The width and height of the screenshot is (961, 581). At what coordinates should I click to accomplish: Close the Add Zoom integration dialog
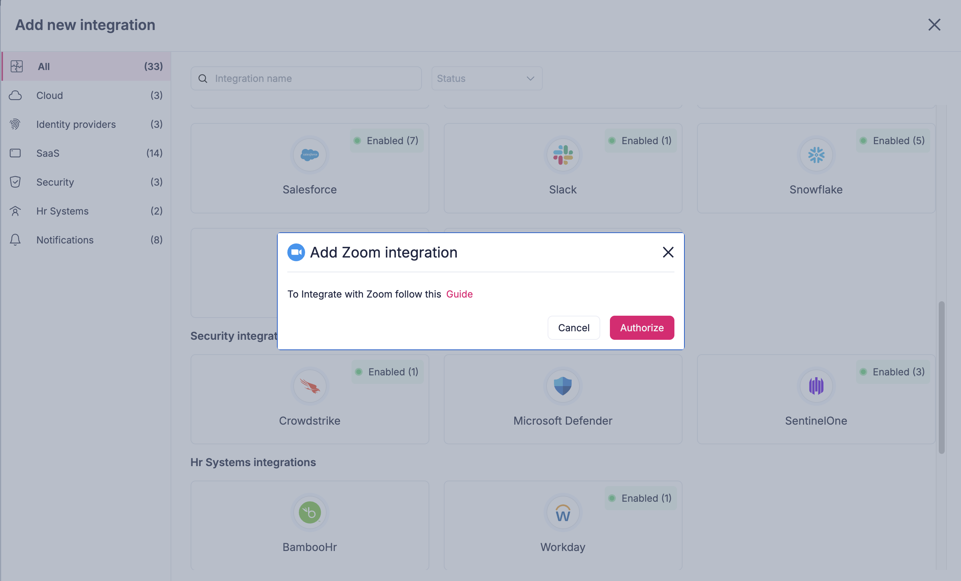tap(668, 252)
